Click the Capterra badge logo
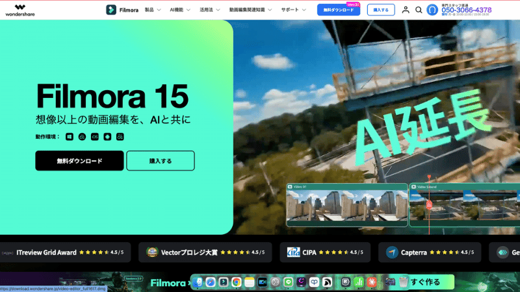 [x=392, y=252]
